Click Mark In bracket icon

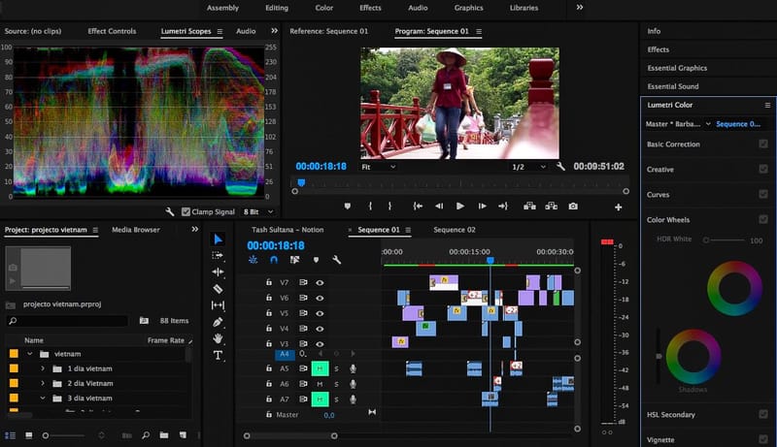tap(370, 207)
